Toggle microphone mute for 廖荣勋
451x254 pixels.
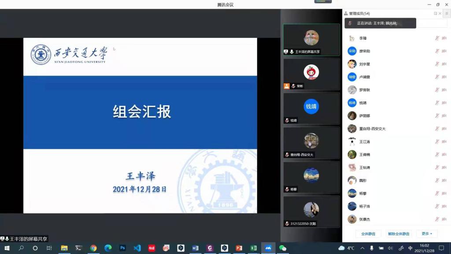click(437, 51)
